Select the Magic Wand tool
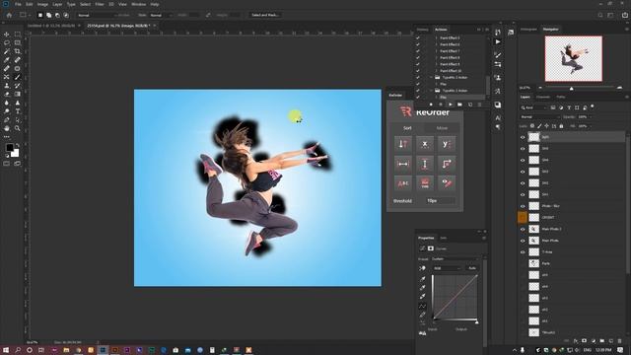This screenshot has height=355, width=631. pyautogui.click(x=7, y=51)
